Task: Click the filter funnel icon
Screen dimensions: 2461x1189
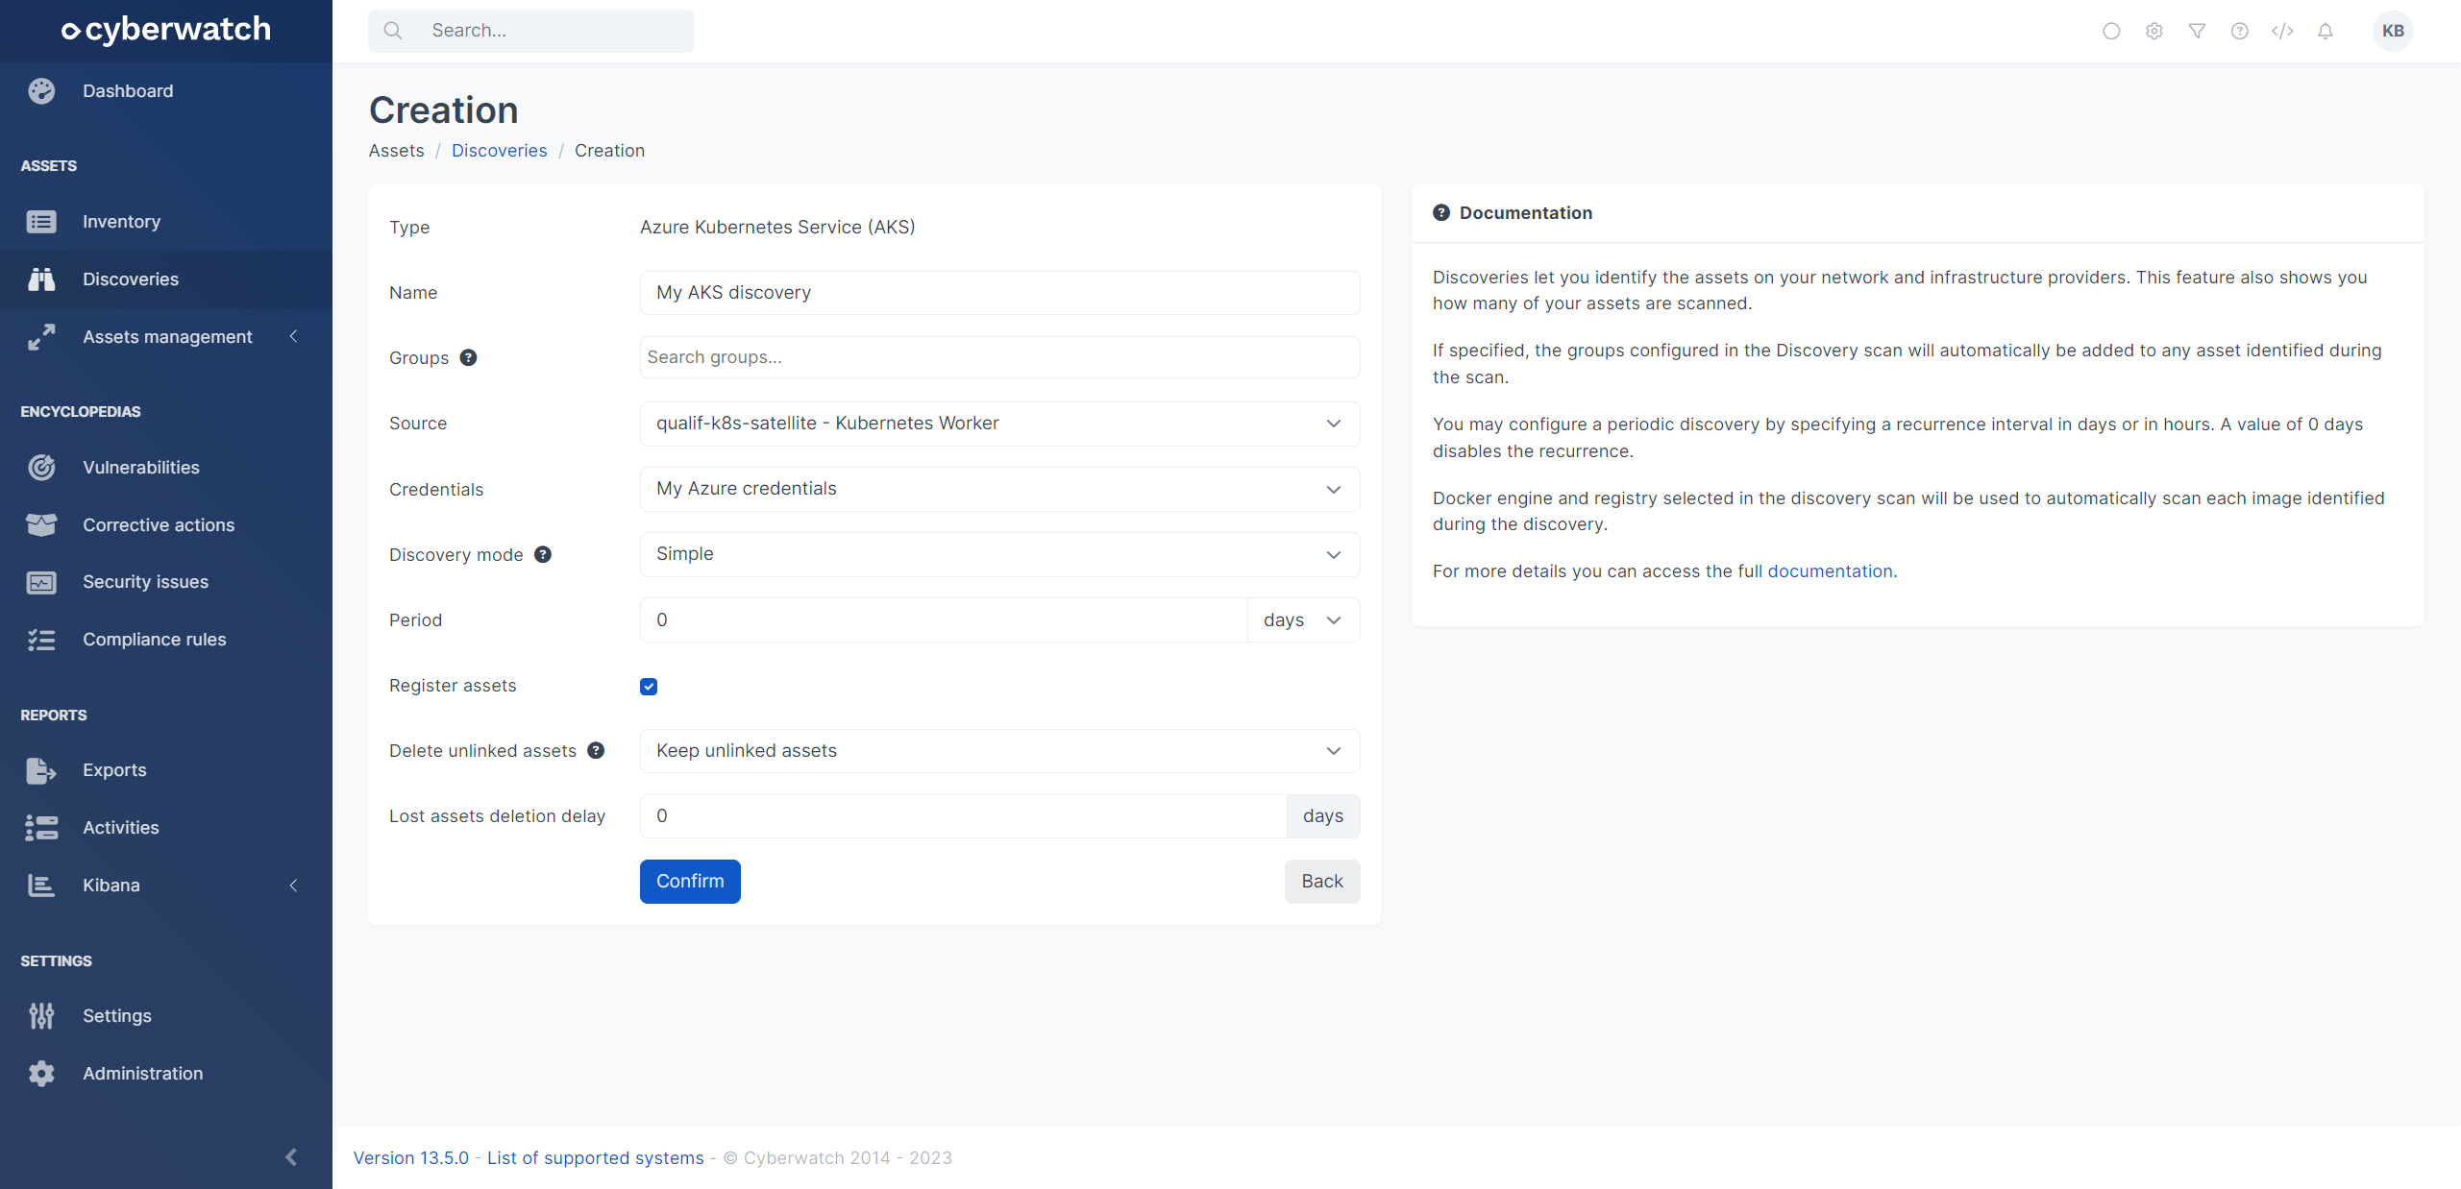Action: [x=2197, y=31]
